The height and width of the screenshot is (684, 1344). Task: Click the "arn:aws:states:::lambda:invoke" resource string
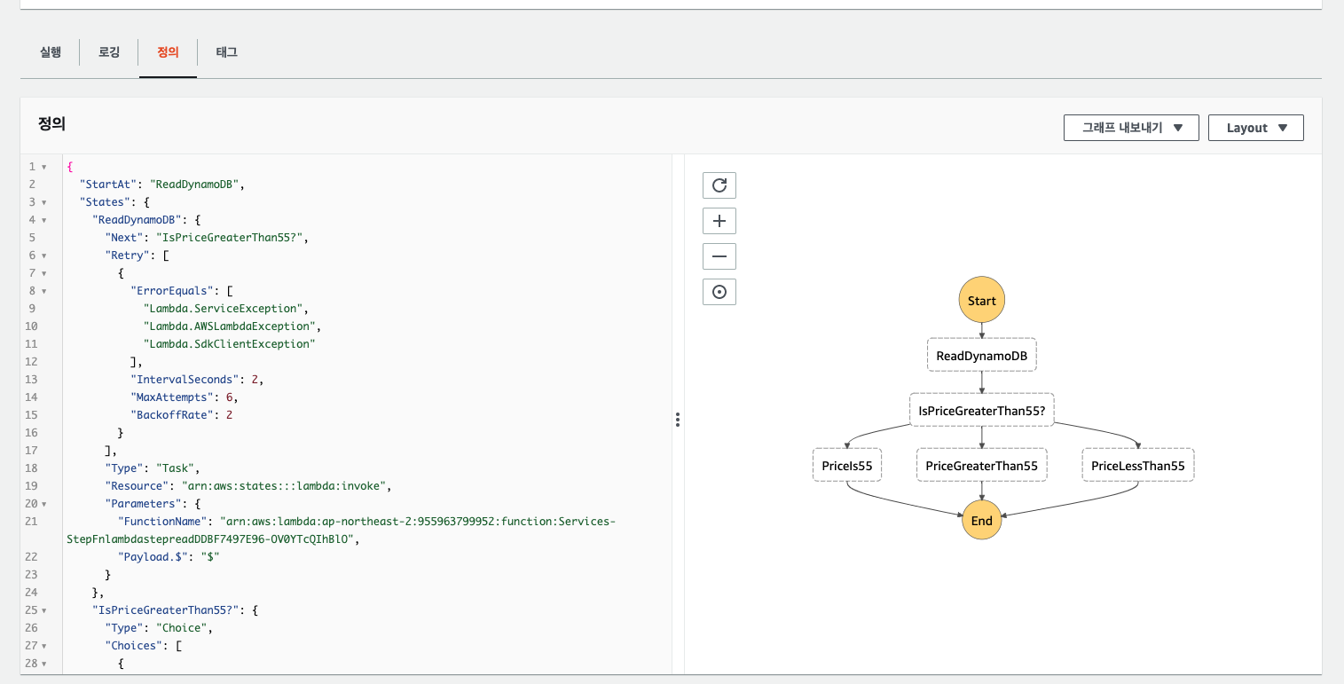click(284, 486)
